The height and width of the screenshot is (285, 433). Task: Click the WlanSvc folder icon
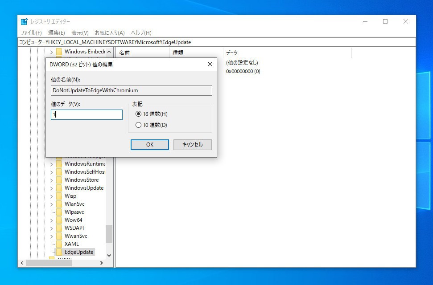coord(59,204)
